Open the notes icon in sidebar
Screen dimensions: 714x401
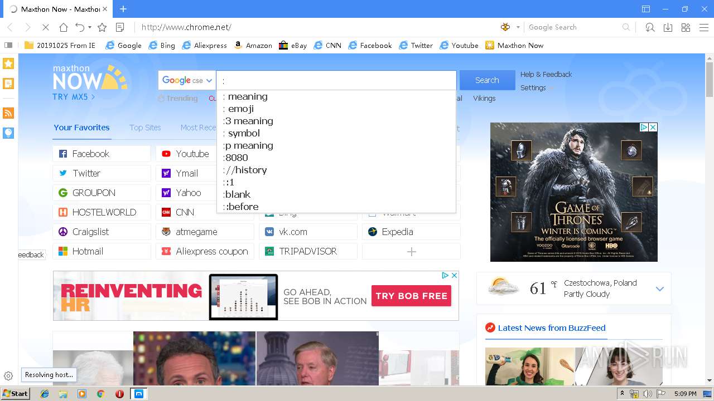[8, 84]
